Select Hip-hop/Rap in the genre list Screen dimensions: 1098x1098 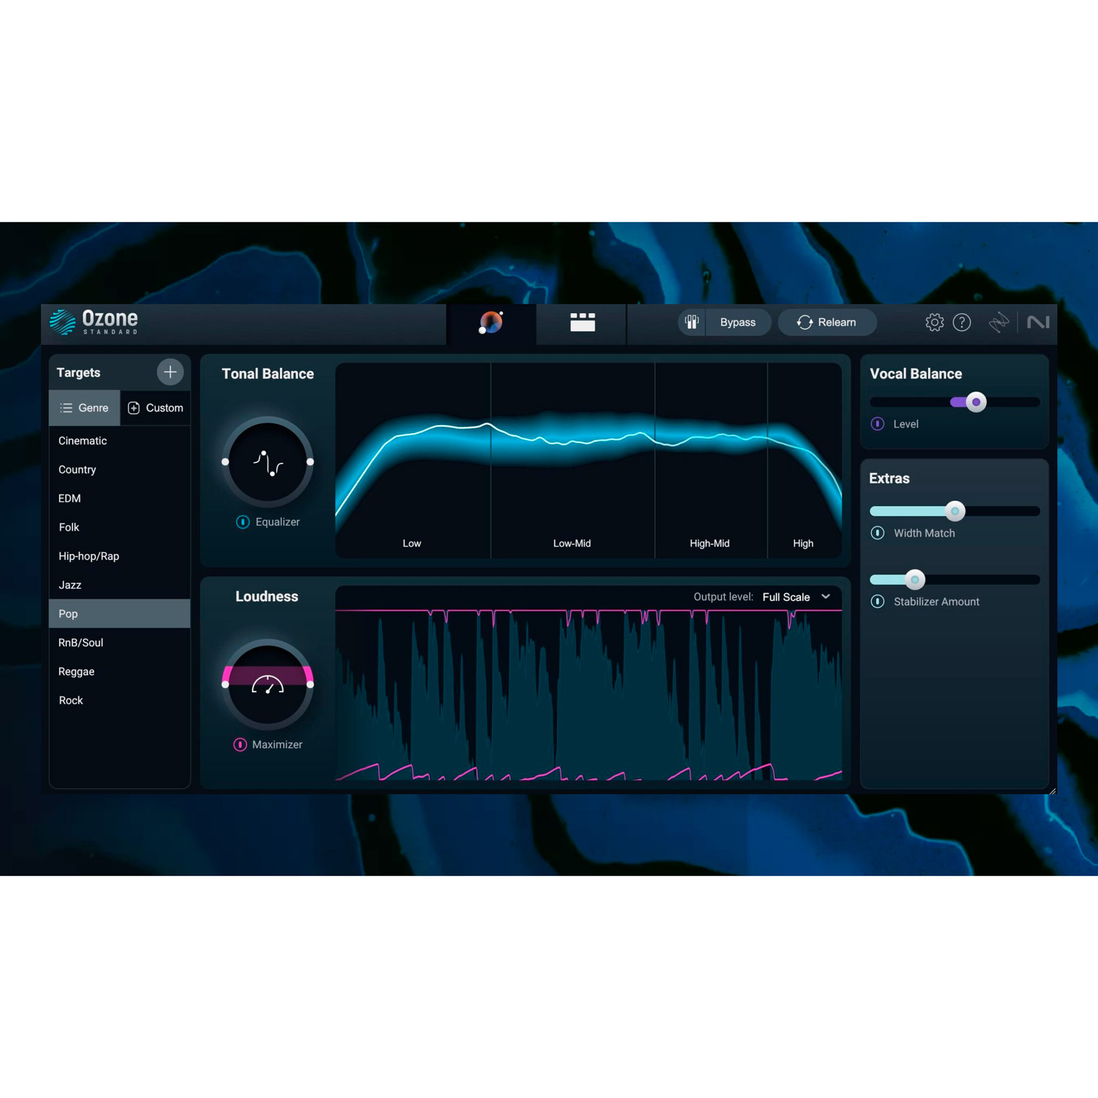coord(89,556)
